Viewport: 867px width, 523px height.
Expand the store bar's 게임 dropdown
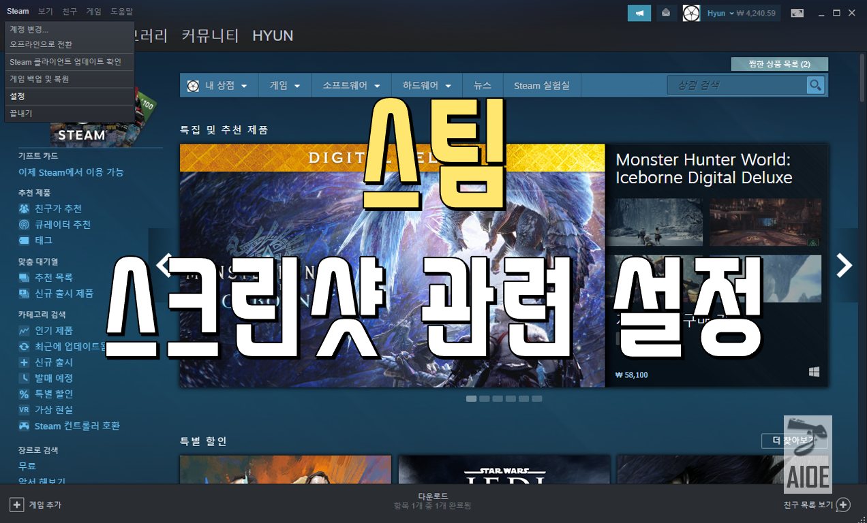(286, 86)
